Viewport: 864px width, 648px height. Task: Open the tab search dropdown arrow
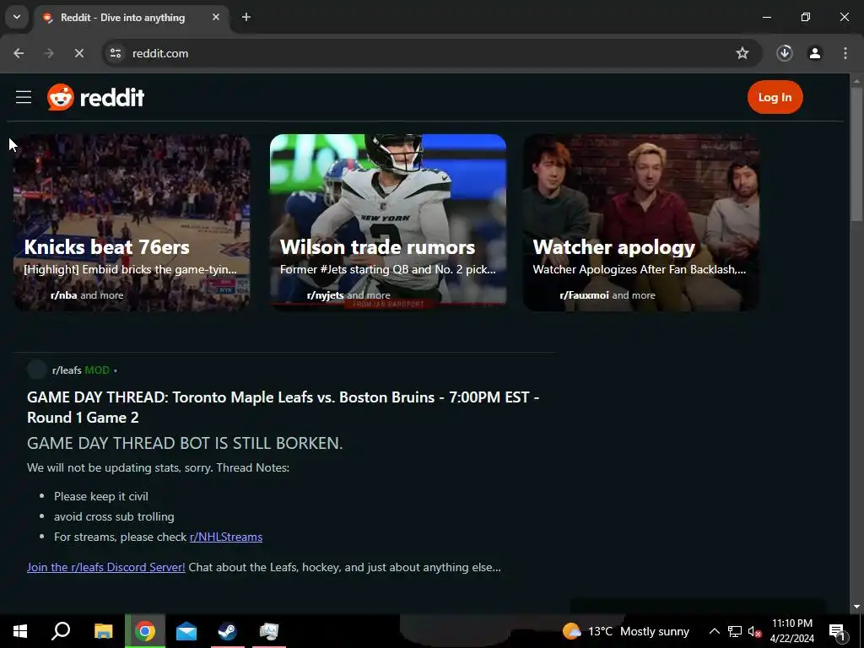(17, 17)
